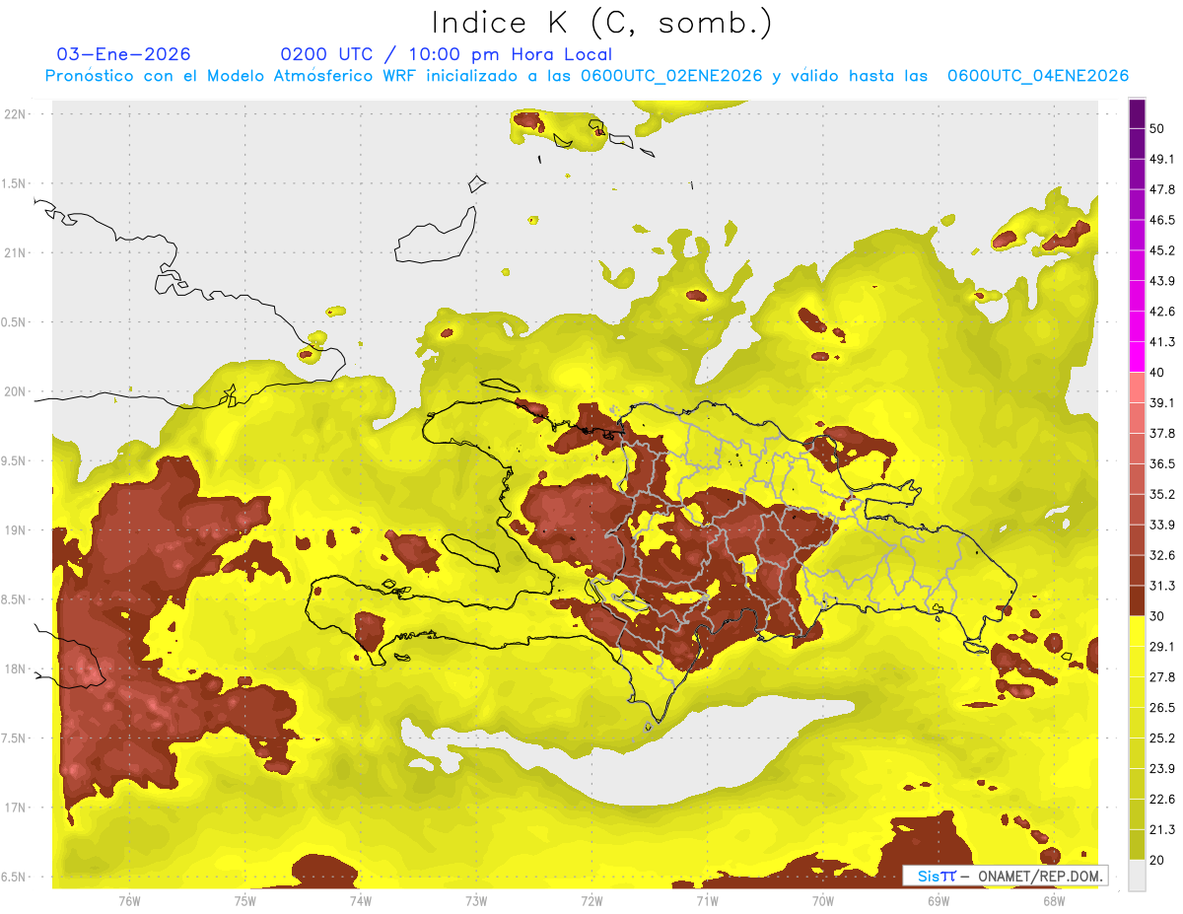Click the colorbar value '31.3'
1183x914 pixels.
pos(1161,586)
